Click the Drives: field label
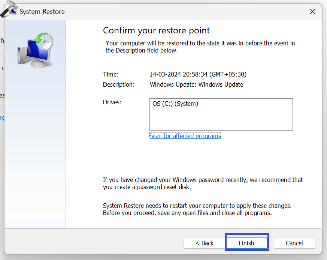327x260 pixels. point(112,102)
